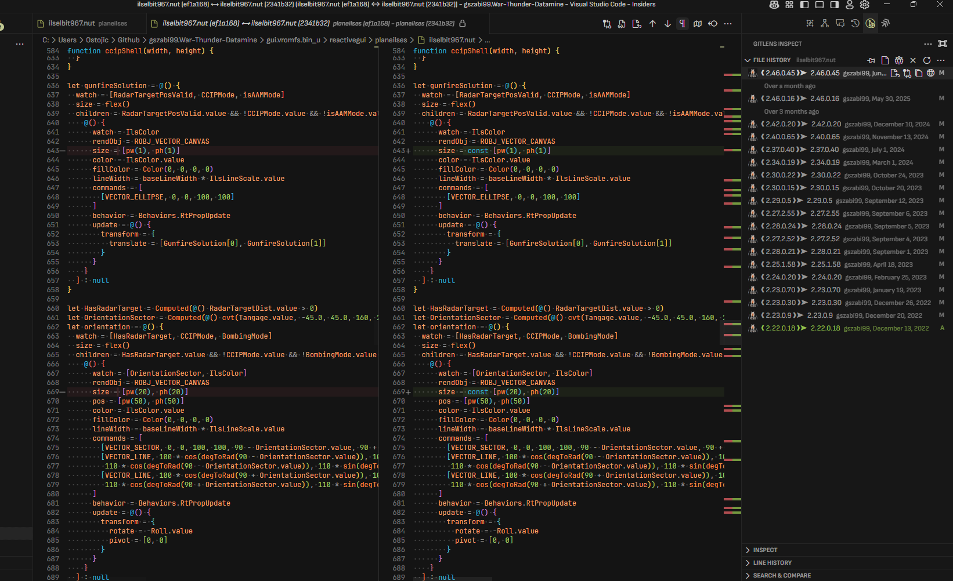Go to next change down arrow

click(x=667, y=24)
